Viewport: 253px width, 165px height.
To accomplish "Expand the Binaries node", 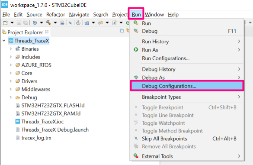I will tap(11, 49).
